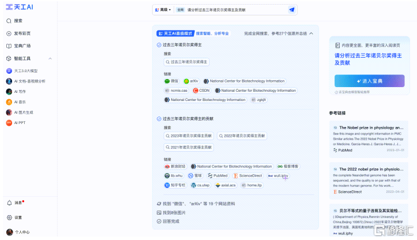Open AI PPT tool
This screenshot has height=240, width=417.
coord(16,123)
